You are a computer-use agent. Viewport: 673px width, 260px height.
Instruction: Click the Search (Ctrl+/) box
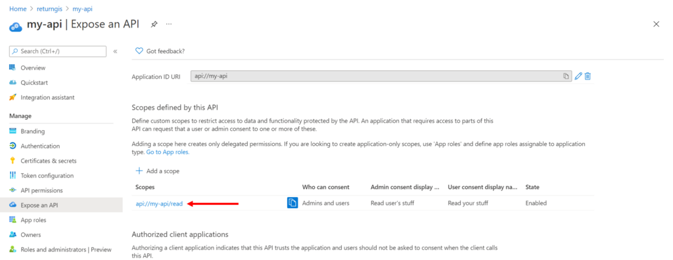[58, 51]
